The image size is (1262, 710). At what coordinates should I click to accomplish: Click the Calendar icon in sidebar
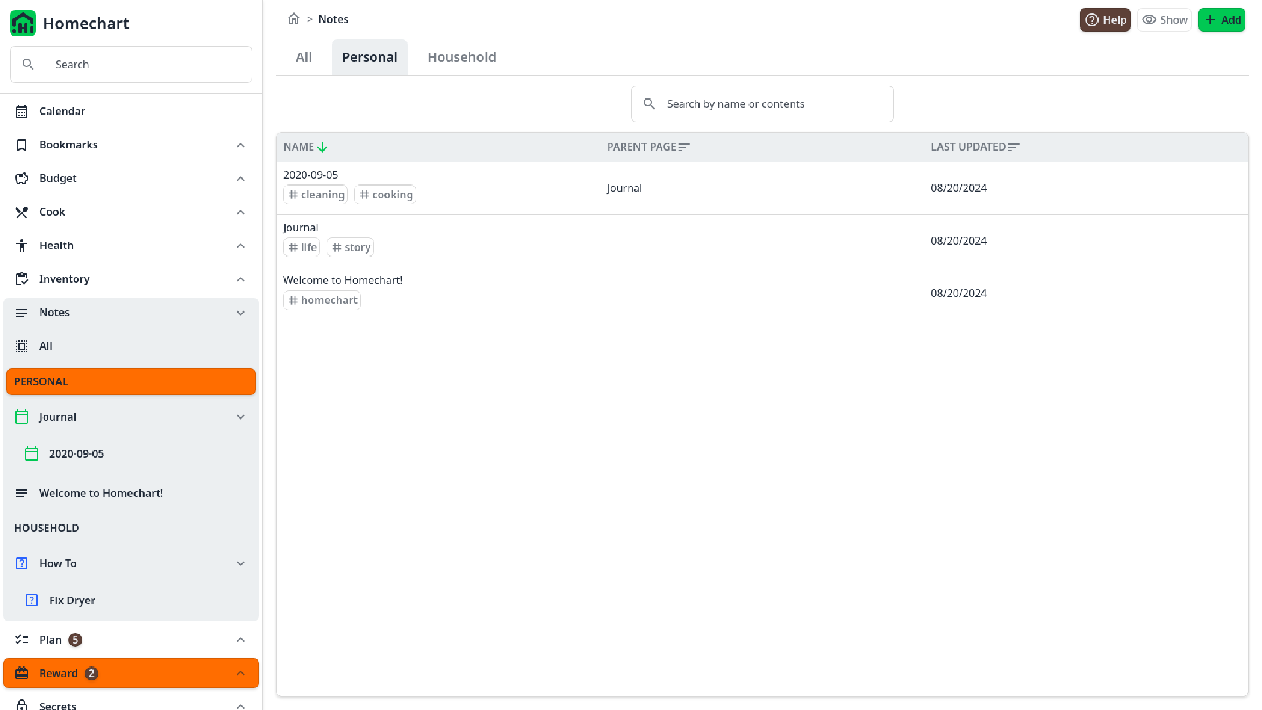tap(22, 111)
